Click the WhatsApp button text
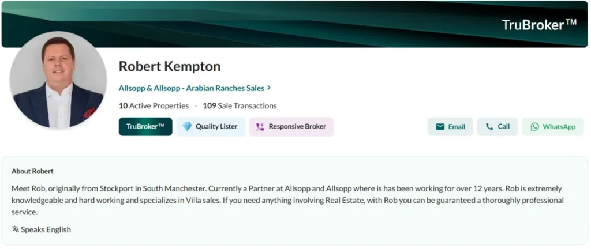591x249 pixels. click(x=559, y=127)
